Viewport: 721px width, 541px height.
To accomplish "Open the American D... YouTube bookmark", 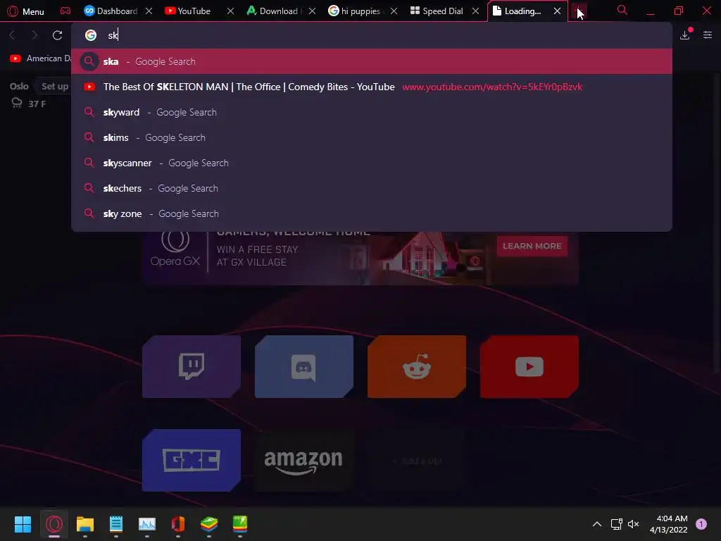I will point(40,58).
